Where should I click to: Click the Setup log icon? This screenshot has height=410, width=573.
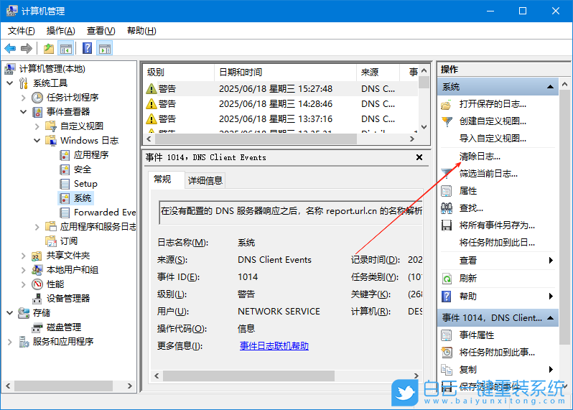[x=65, y=183]
